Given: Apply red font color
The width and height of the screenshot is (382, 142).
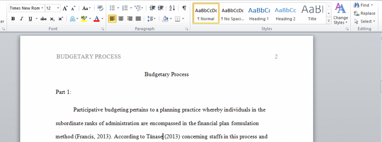Looking at the screenshot, I should 97,19.
